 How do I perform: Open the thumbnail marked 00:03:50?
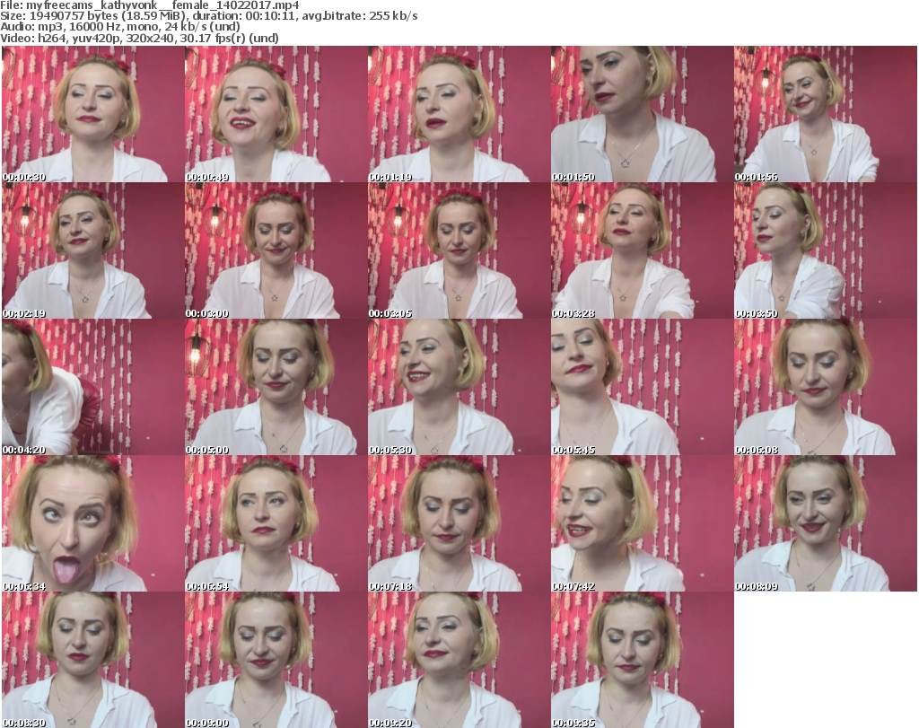pyautogui.click(x=826, y=250)
